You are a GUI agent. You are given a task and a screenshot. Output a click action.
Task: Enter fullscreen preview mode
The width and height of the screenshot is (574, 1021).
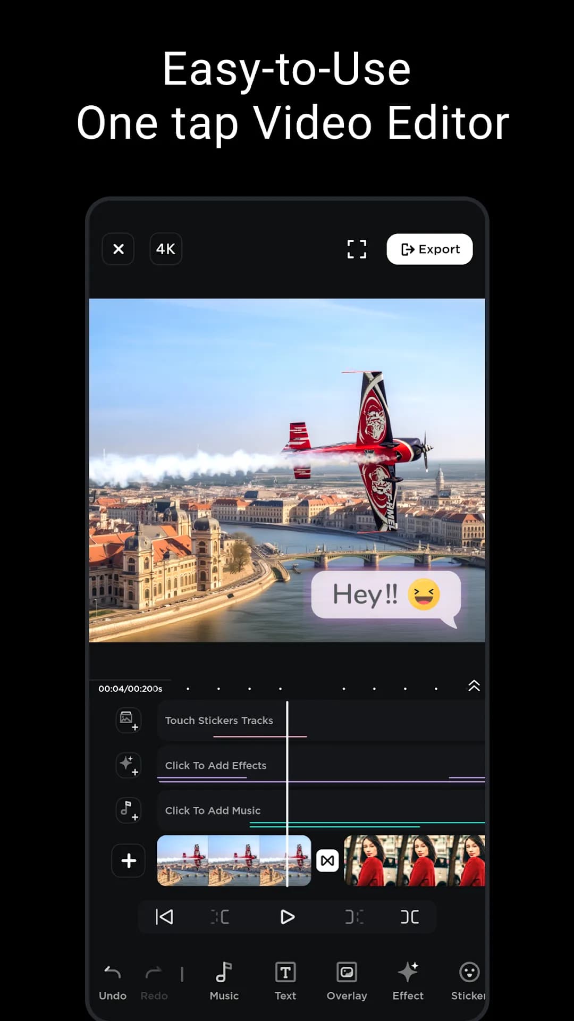click(x=357, y=249)
